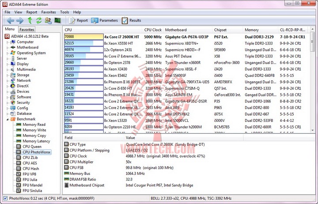Open benchmark Parameters
Image resolution: width=318 pixels, height=204 pixels.
pyautogui.click(x=104, y=20)
